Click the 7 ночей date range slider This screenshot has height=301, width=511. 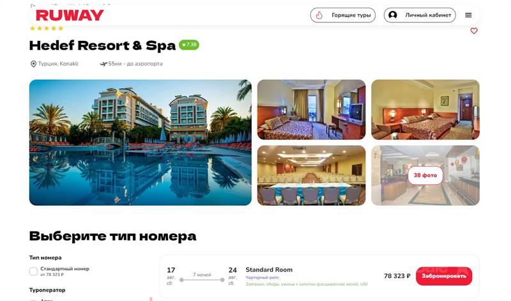(202, 279)
